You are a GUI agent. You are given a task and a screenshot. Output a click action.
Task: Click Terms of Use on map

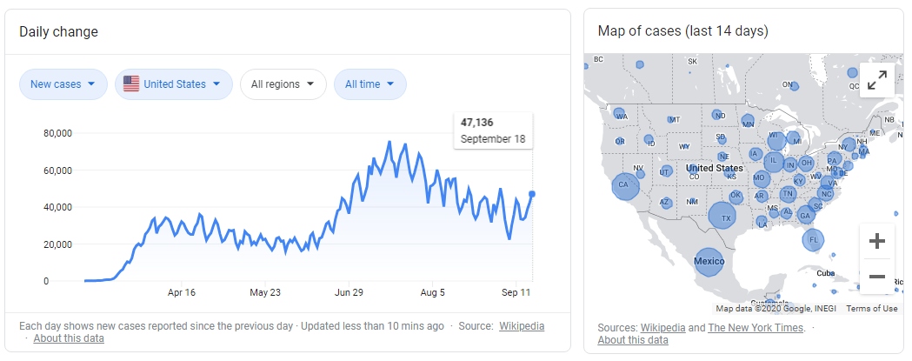pyautogui.click(x=871, y=309)
